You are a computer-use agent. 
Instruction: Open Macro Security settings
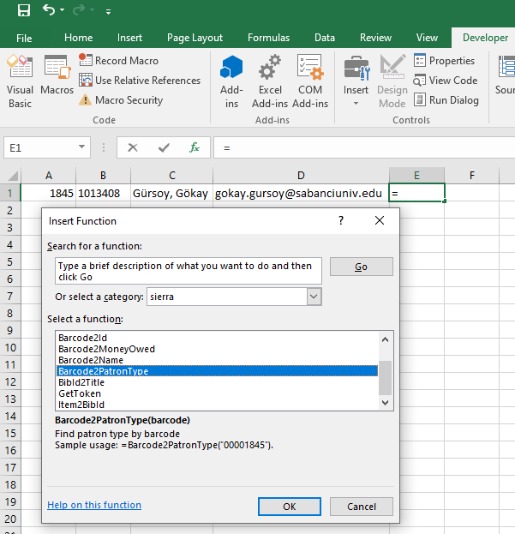click(121, 99)
